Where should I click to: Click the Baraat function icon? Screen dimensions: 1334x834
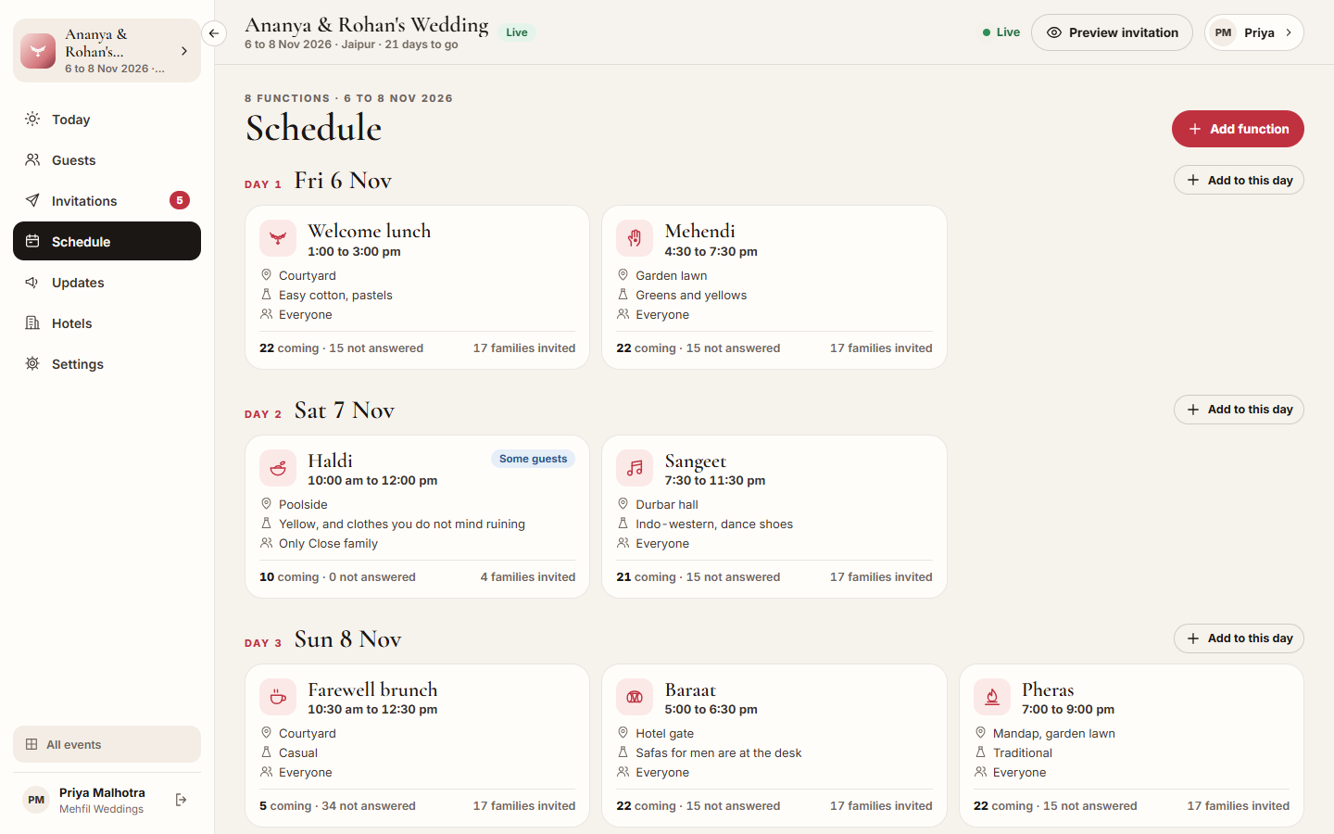click(x=635, y=697)
